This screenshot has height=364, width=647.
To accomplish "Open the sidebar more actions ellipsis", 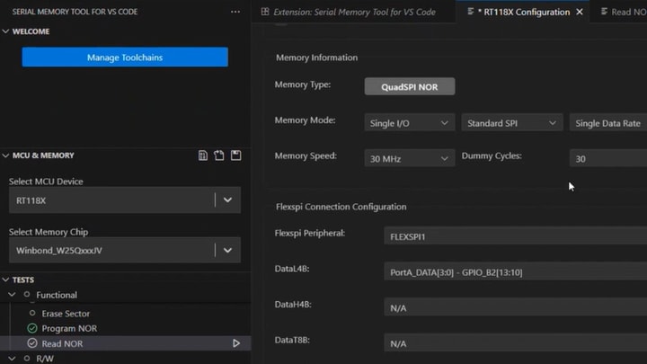I will click(235, 12).
